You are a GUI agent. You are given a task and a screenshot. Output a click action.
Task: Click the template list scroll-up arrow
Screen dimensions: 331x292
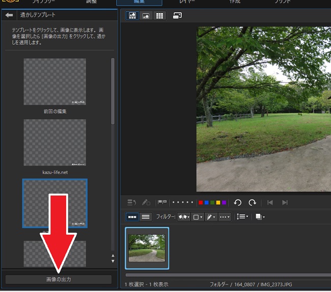click(113, 255)
